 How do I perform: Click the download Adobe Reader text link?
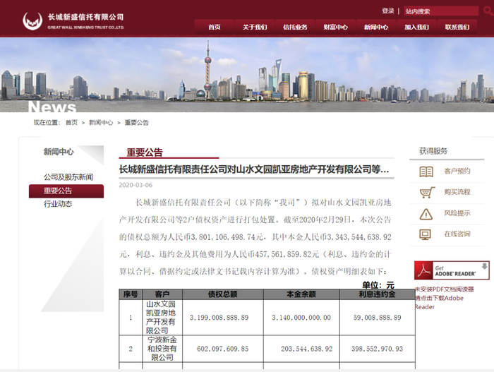[445, 298]
